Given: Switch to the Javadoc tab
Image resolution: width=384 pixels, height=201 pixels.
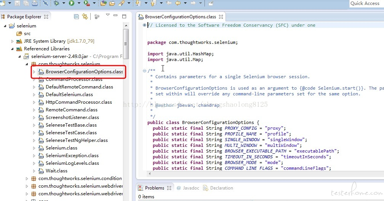Looking at the screenshot, I should [x=188, y=188].
